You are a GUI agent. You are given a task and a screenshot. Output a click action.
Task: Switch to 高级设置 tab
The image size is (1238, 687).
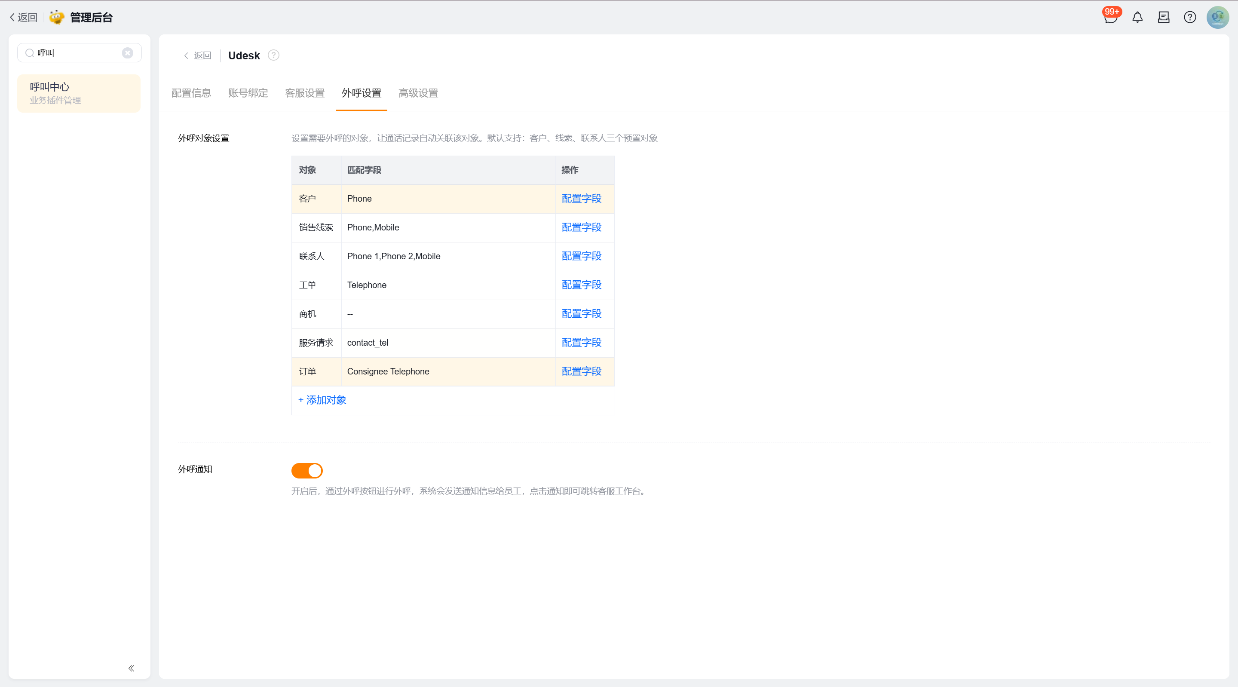[418, 93]
